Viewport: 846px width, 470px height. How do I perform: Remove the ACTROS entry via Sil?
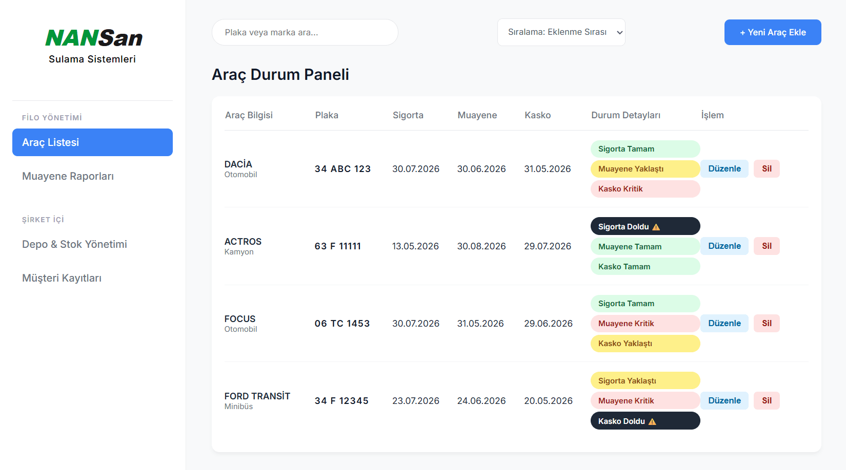coord(767,246)
